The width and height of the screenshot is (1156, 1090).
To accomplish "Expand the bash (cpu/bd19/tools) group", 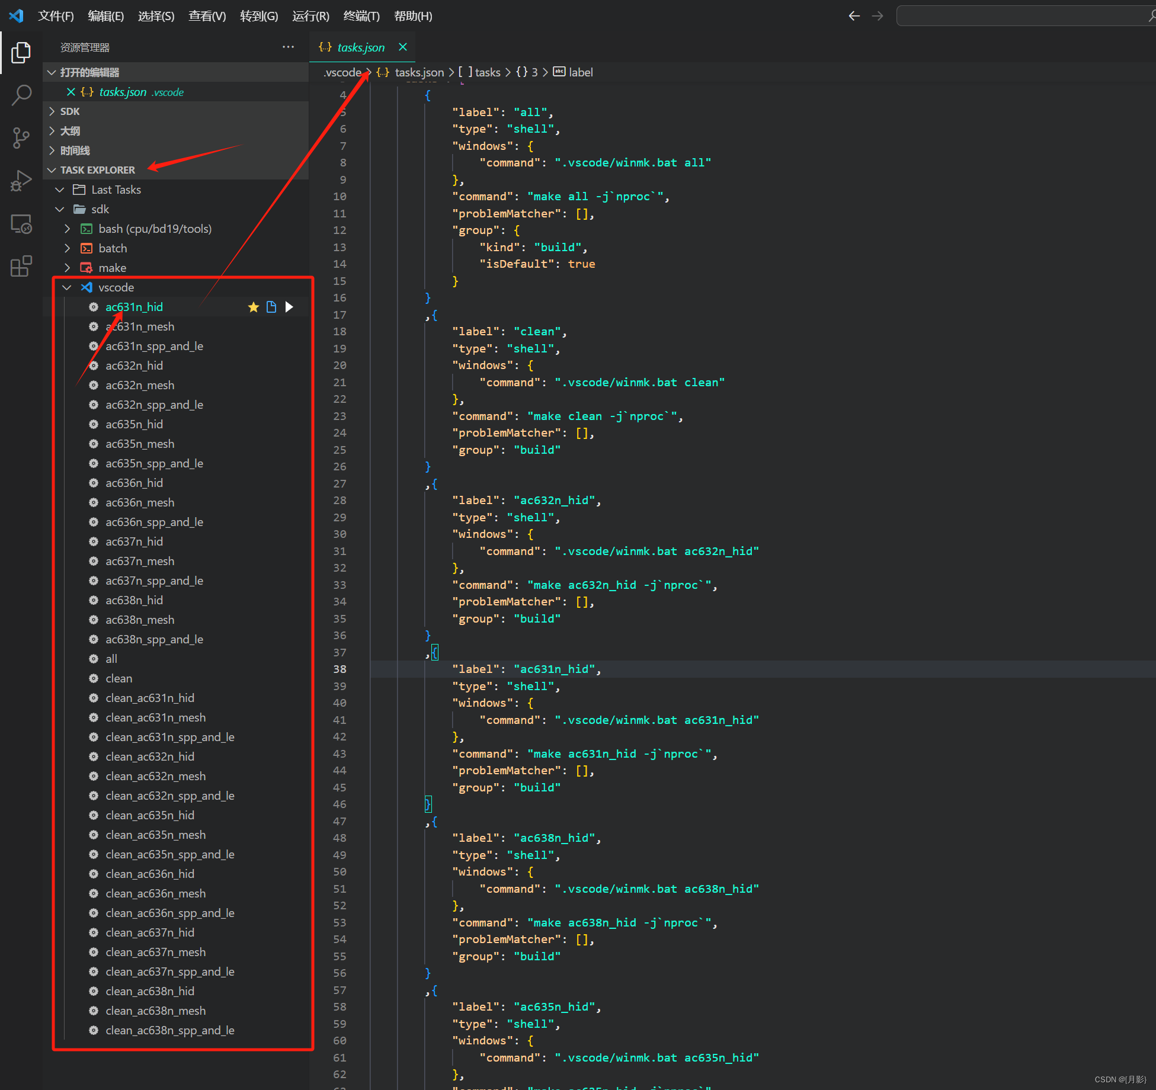I will [67, 229].
